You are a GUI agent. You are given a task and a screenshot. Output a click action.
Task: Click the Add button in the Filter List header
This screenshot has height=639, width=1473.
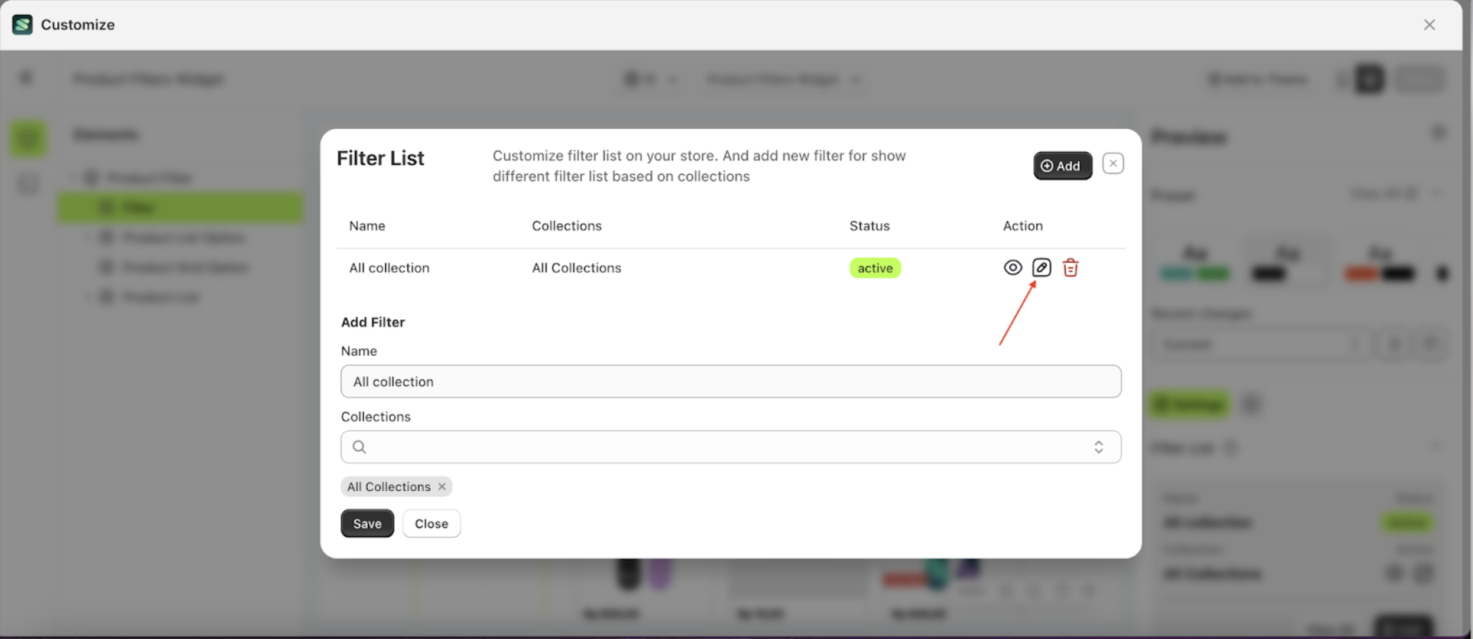(1062, 166)
